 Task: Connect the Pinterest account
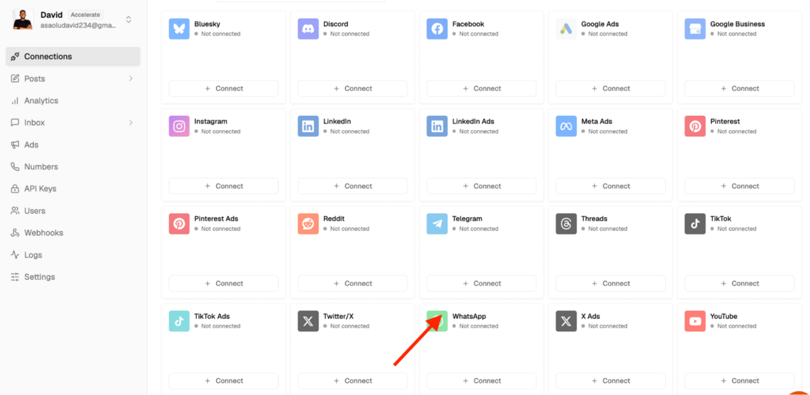point(739,186)
